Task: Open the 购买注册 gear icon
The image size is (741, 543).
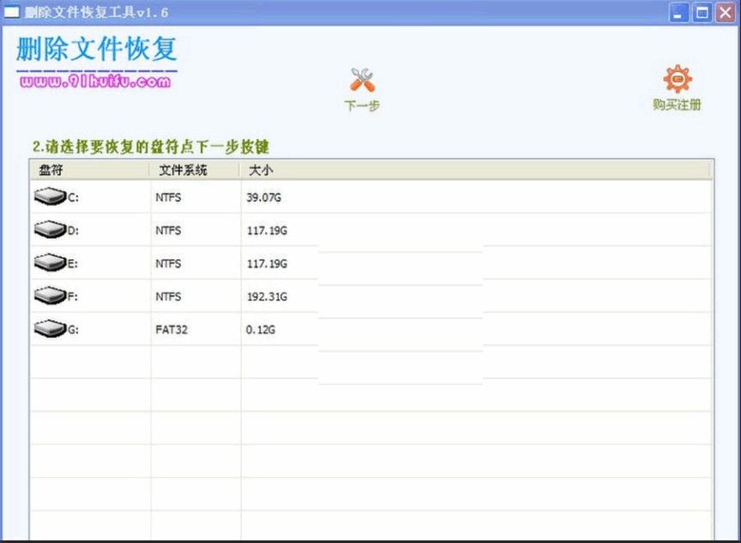Action: click(x=678, y=79)
